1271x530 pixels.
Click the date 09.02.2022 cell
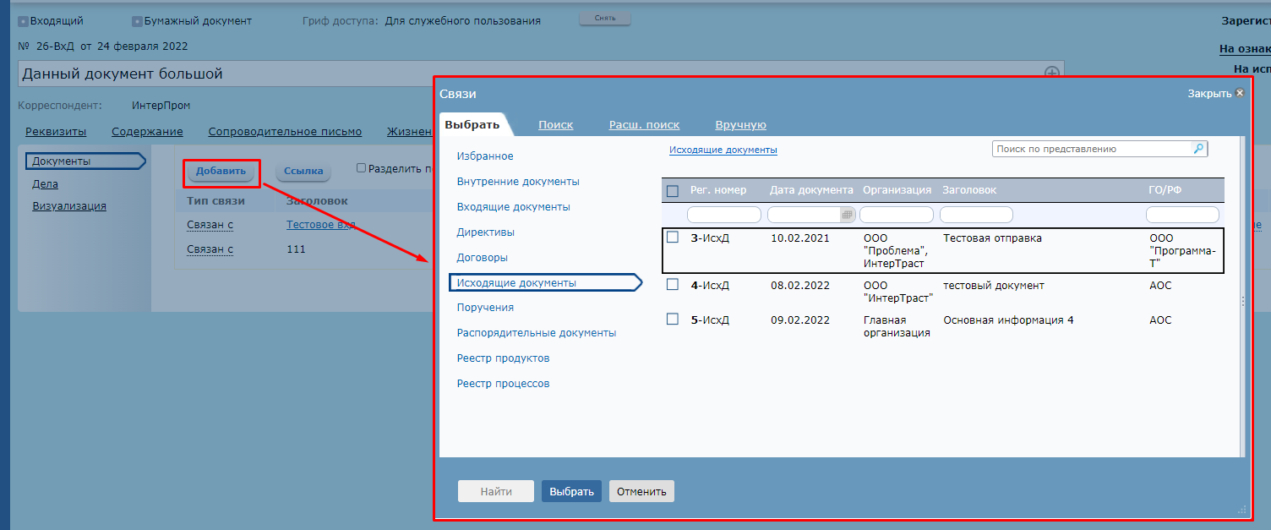[800, 320]
